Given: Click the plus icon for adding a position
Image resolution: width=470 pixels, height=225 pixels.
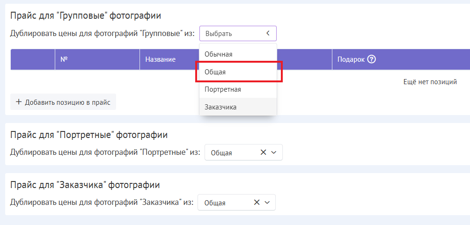Looking at the screenshot, I should [19, 102].
